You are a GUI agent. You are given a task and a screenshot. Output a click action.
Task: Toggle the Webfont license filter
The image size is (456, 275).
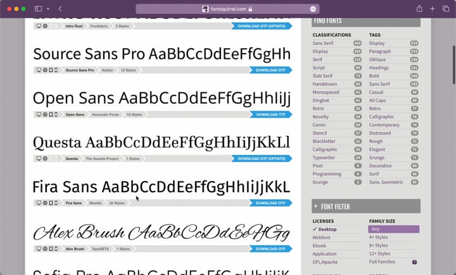321,237
